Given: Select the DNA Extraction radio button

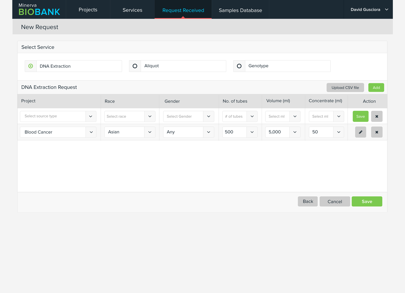Looking at the screenshot, I should [31, 66].
